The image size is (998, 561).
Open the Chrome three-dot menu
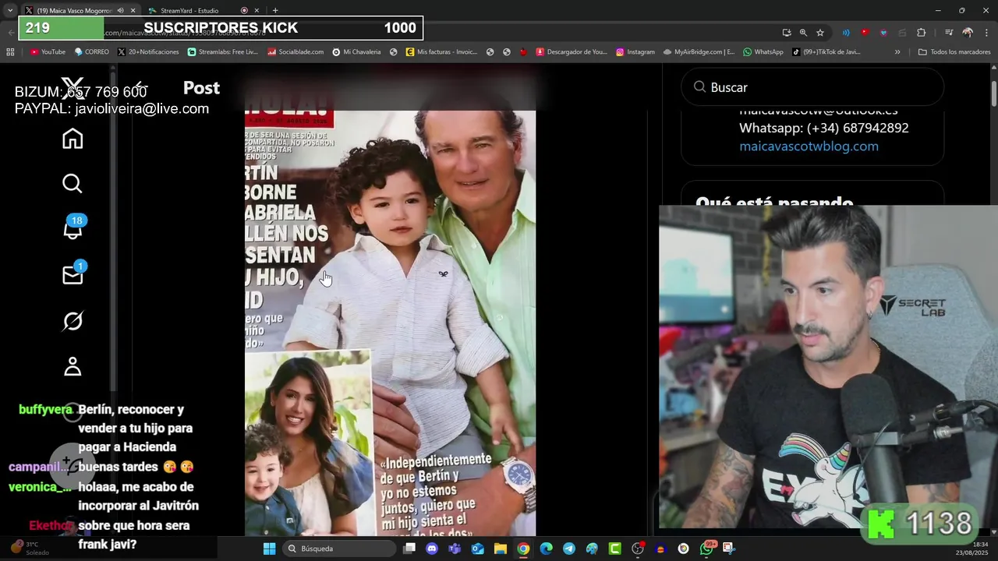click(x=986, y=33)
